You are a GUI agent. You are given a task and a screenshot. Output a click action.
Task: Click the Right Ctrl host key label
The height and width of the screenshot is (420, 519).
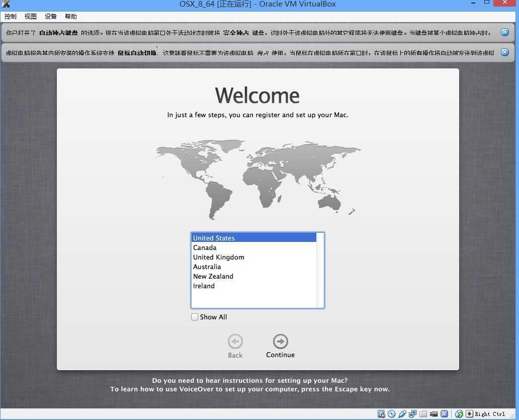[490, 413]
